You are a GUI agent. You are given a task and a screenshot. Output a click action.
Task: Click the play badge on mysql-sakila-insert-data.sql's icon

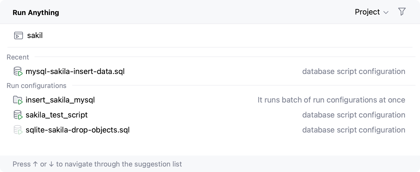click(x=20, y=73)
